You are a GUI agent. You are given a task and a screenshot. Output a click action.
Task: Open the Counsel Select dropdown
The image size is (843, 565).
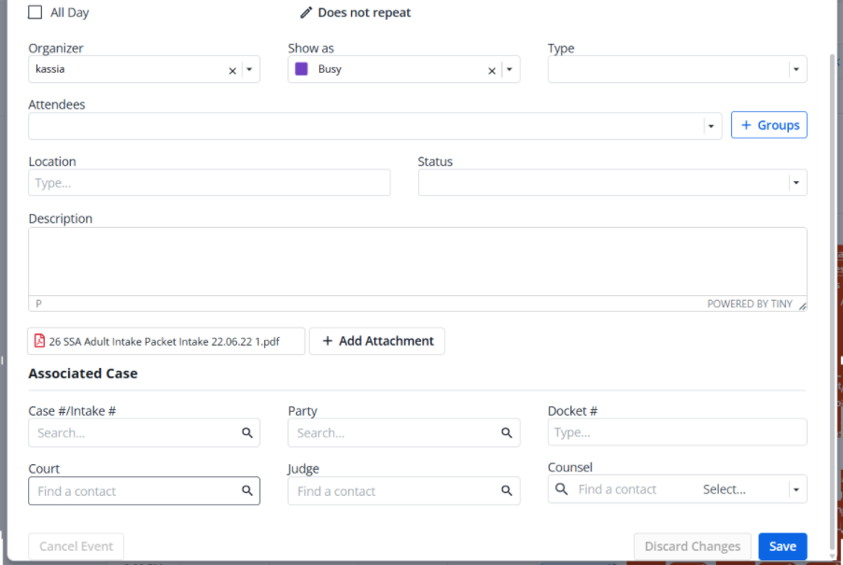pos(796,488)
